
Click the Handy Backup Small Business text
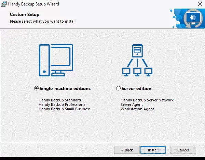[x=65, y=109]
